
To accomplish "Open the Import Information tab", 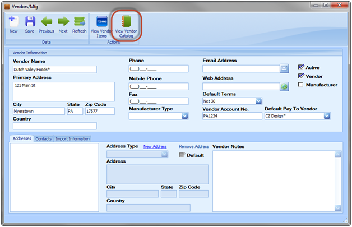I will (72, 138).
